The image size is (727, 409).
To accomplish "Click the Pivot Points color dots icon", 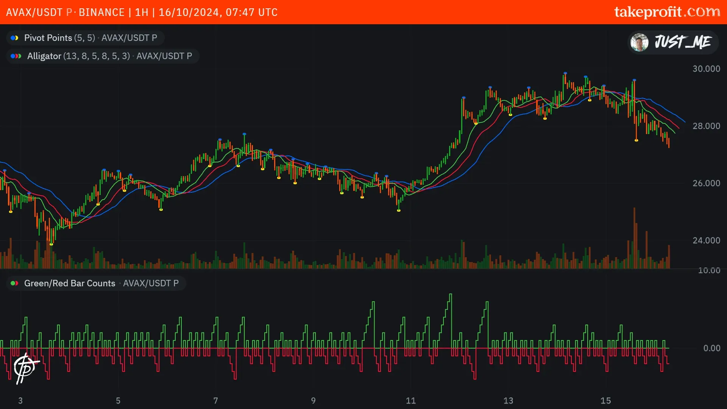I will pyautogui.click(x=14, y=38).
